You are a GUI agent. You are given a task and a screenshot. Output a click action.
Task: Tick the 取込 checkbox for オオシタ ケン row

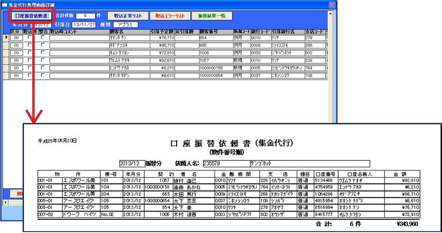coord(30,37)
